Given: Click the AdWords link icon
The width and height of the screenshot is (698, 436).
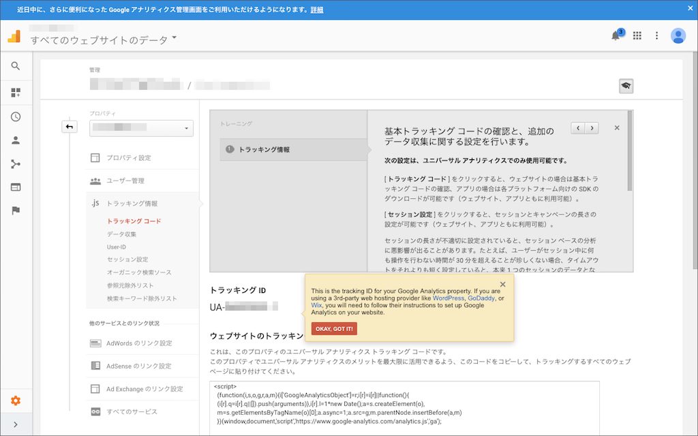Looking at the screenshot, I should [95, 343].
